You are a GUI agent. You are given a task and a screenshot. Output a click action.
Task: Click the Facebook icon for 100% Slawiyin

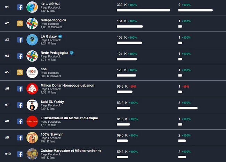coord(20,138)
